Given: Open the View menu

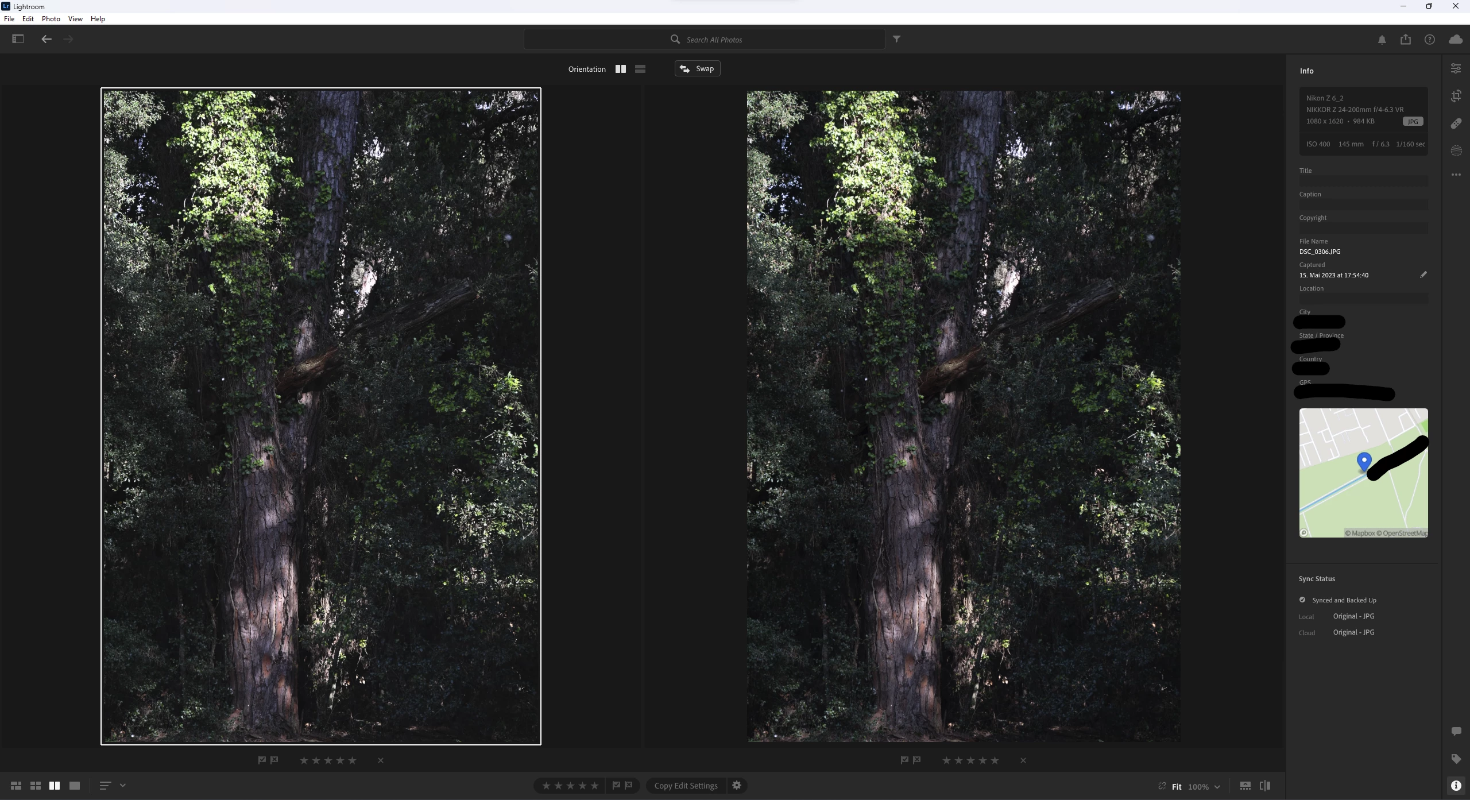Looking at the screenshot, I should coord(75,19).
